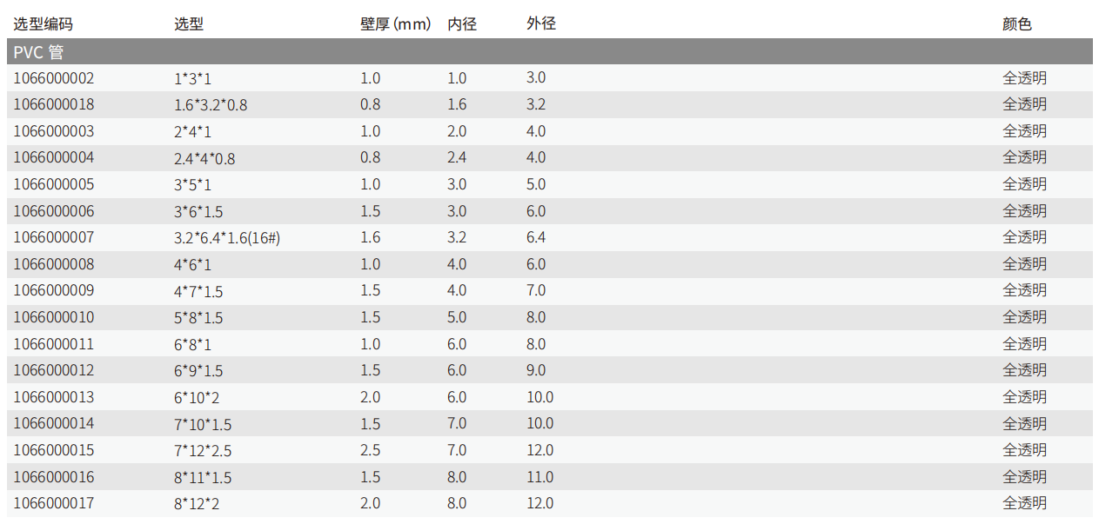Select the 1.6*3.2*0.8 model cell
Viewport: 1099px width, 524px height.
click(x=211, y=104)
